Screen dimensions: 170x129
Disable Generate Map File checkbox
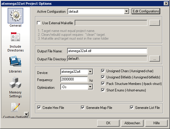pos(83,107)
